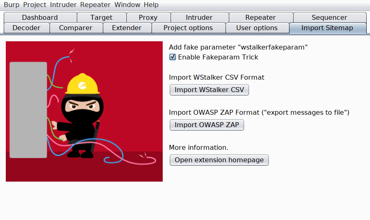The height and width of the screenshot is (220, 370).
Task: Click the Import OWASP ZAP button
Action: coord(207,125)
